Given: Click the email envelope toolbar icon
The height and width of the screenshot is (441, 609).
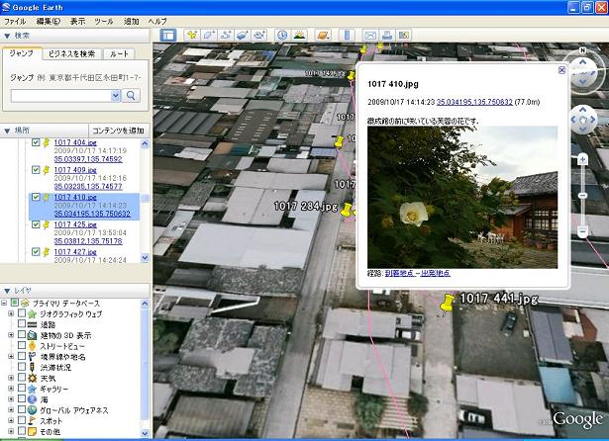Looking at the screenshot, I should pos(370,36).
